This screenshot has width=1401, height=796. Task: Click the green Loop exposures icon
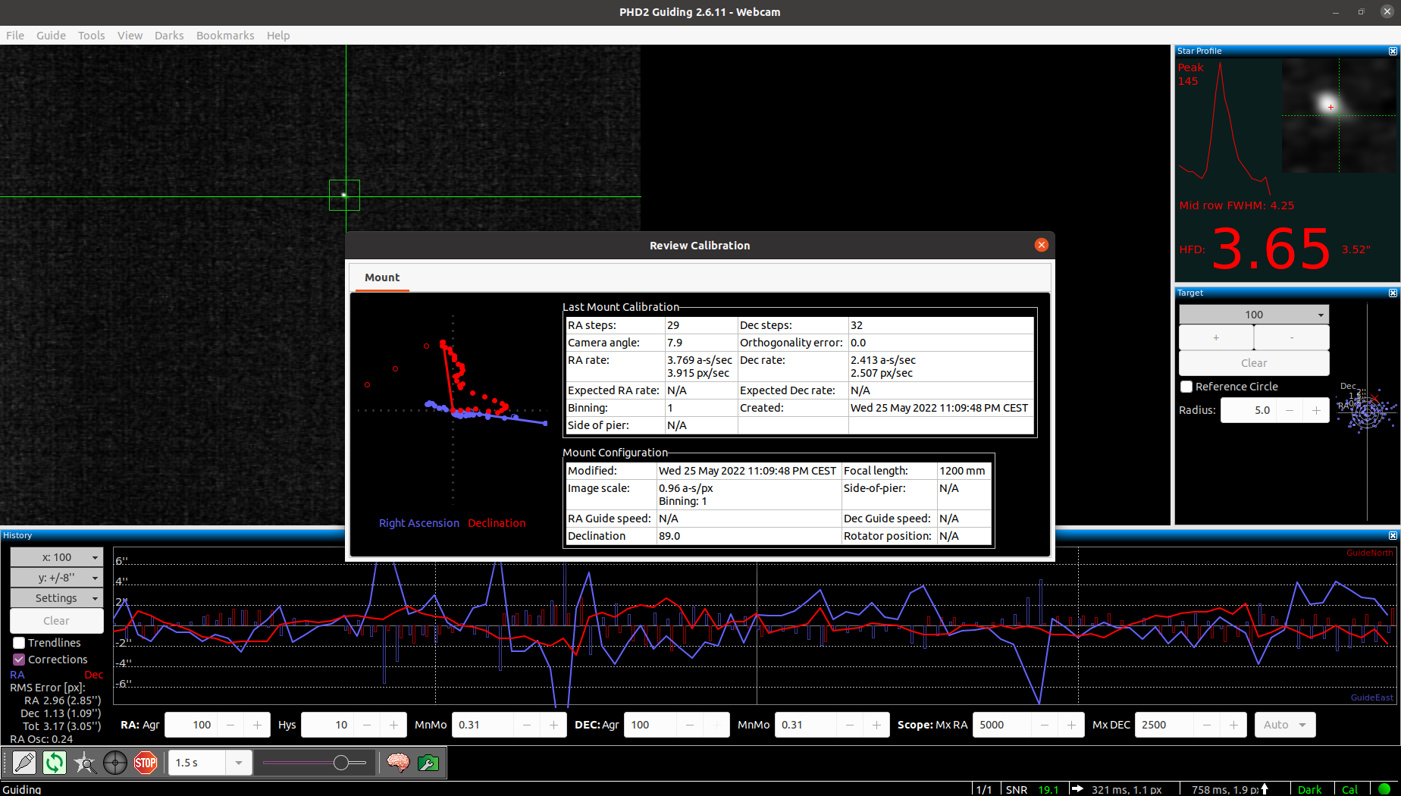coord(55,763)
